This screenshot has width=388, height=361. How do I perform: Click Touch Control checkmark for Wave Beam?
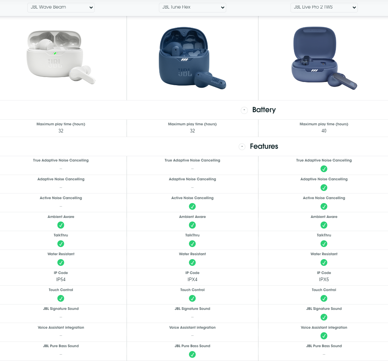pos(61,299)
